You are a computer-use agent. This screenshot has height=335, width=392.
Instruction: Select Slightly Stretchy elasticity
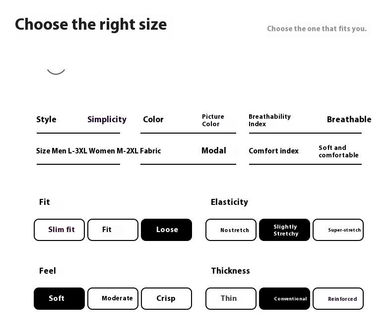click(284, 230)
